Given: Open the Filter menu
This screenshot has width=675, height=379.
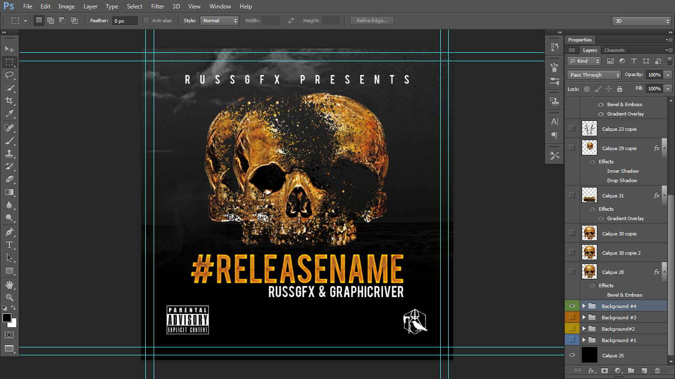Looking at the screenshot, I should coord(158,6).
